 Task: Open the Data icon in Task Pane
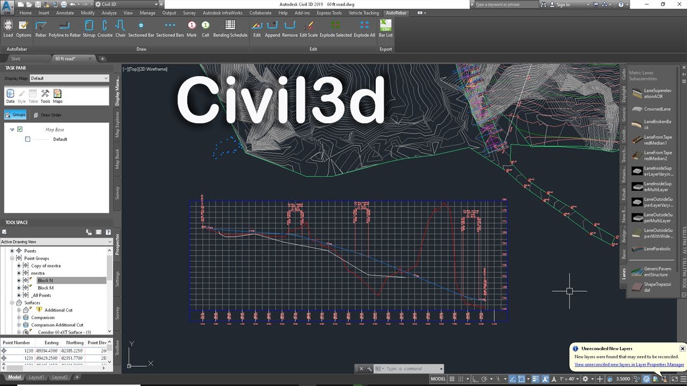click(10, 96)
